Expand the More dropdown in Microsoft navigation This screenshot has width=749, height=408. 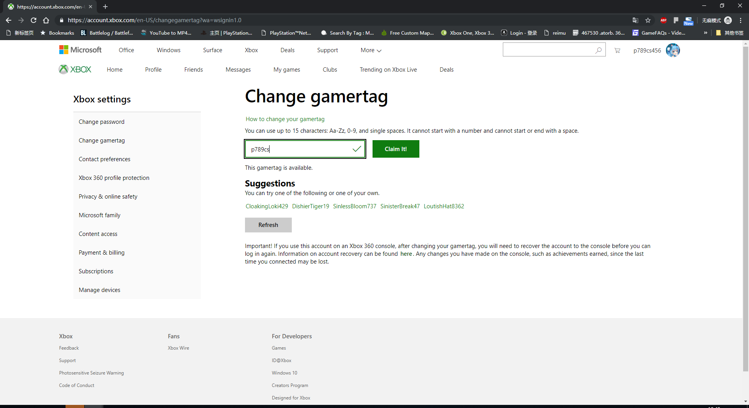pos(371,50)
